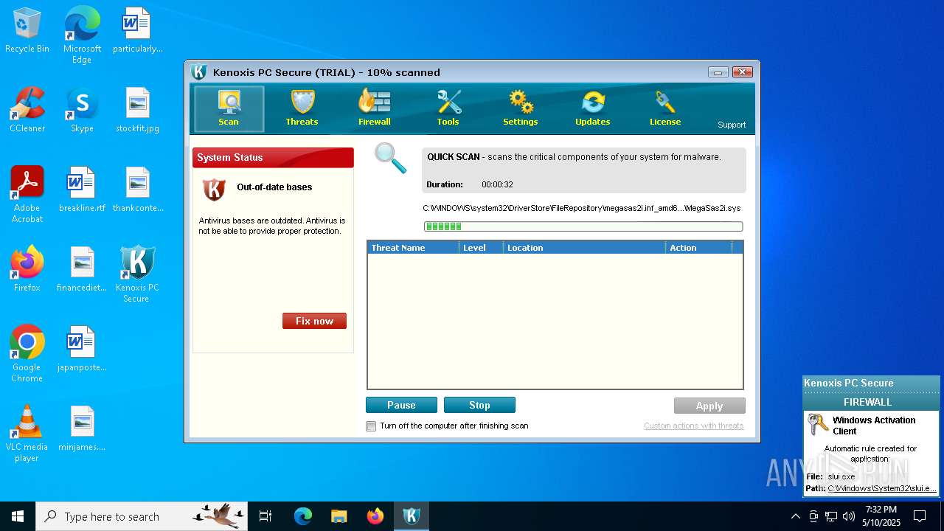Select Kenoxis app in the taskbar
This screenshot has height=531, width=944.
pos(412,516)
